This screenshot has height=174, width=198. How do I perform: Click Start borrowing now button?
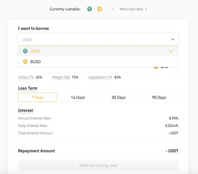pos(98,165)
